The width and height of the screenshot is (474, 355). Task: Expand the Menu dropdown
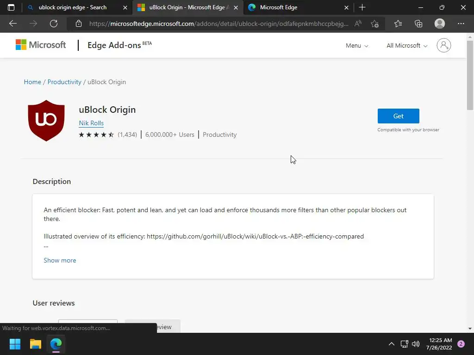tap(357, 46)
